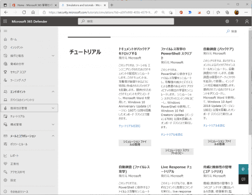Click the Live Response チュートリアル heading
Image resolution: width=252 pixels, height=195 pixels.
pos(176,169)
